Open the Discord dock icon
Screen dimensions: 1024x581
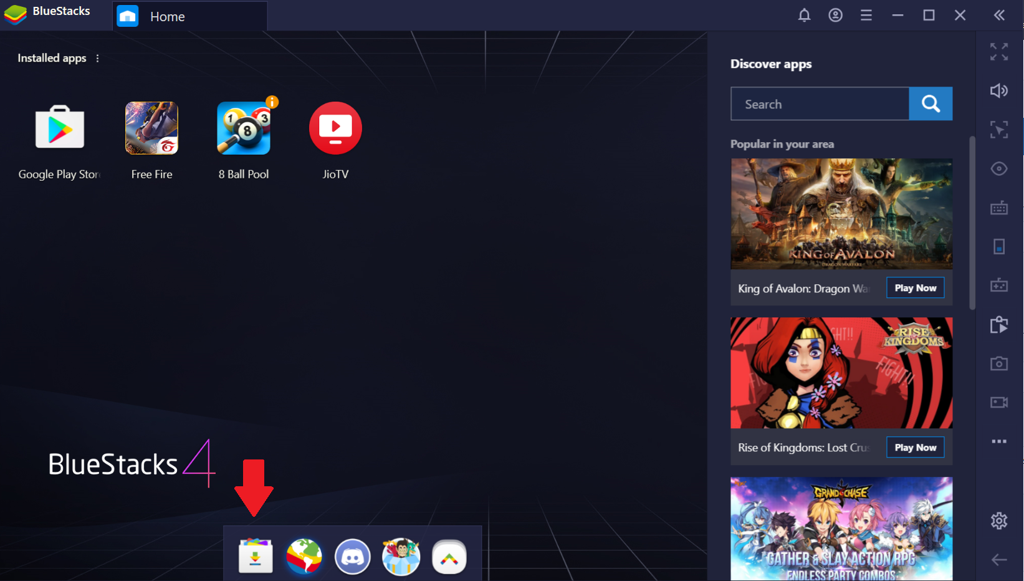click(353, 557)
